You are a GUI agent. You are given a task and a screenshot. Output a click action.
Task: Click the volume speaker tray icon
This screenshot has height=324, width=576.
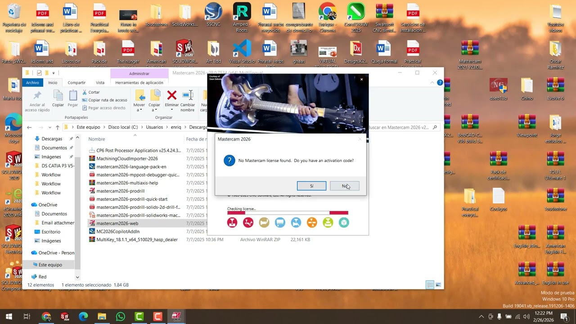pos(526,316)
